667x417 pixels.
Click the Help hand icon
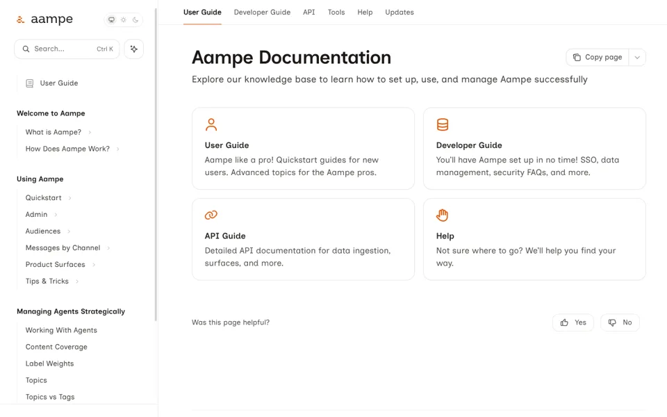(x=443, y=215)
